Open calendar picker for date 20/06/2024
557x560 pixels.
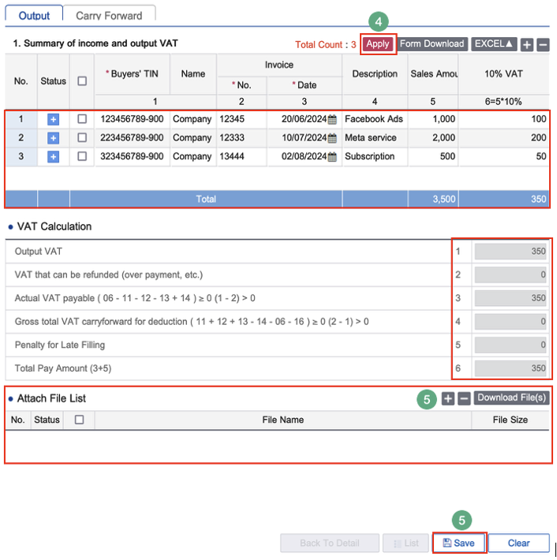[x=332, y=119]
